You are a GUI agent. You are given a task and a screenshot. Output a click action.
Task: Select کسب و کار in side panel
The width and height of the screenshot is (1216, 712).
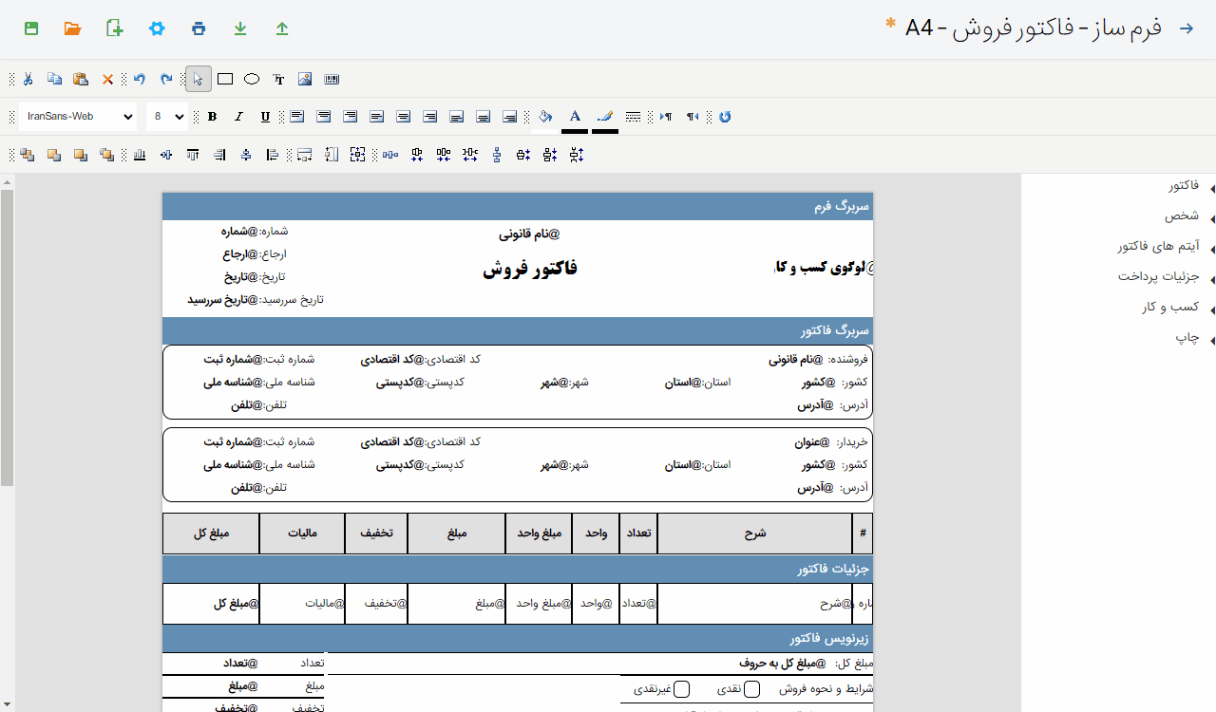[x=1170, y=308]
